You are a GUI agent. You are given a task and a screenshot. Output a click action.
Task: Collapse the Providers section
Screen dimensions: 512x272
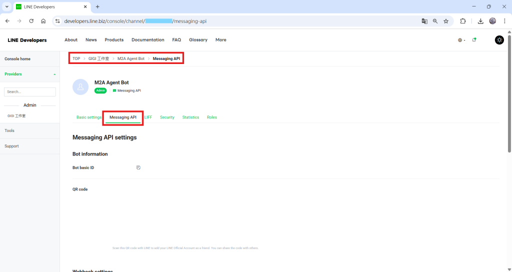tap(29, 74)
